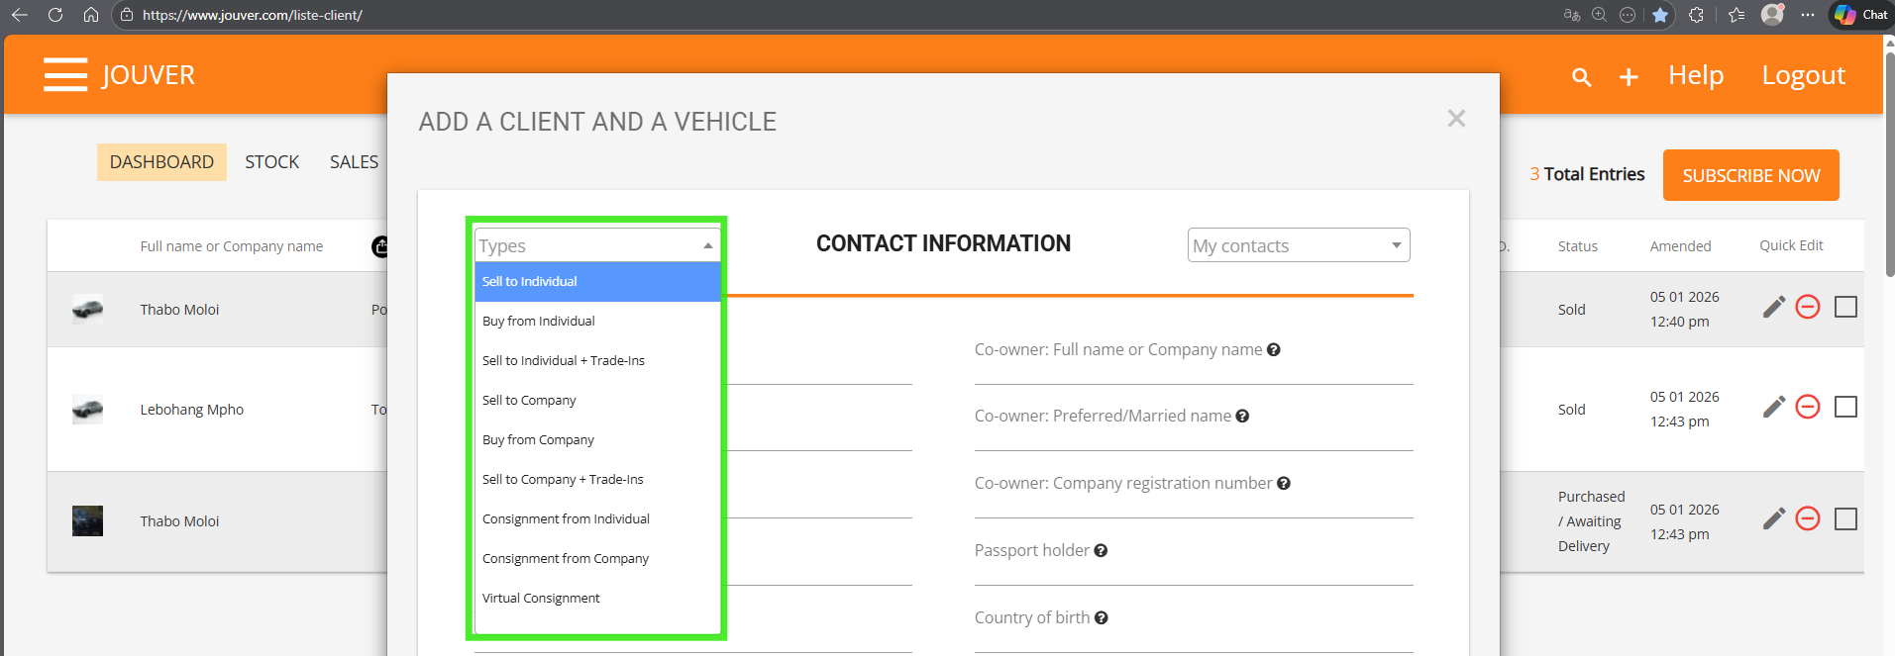Tick the checkbox for the Lebohang Mpho row
This screenshot has height=656, width=1895.
pyautogui.click(x=1845, y=407)
